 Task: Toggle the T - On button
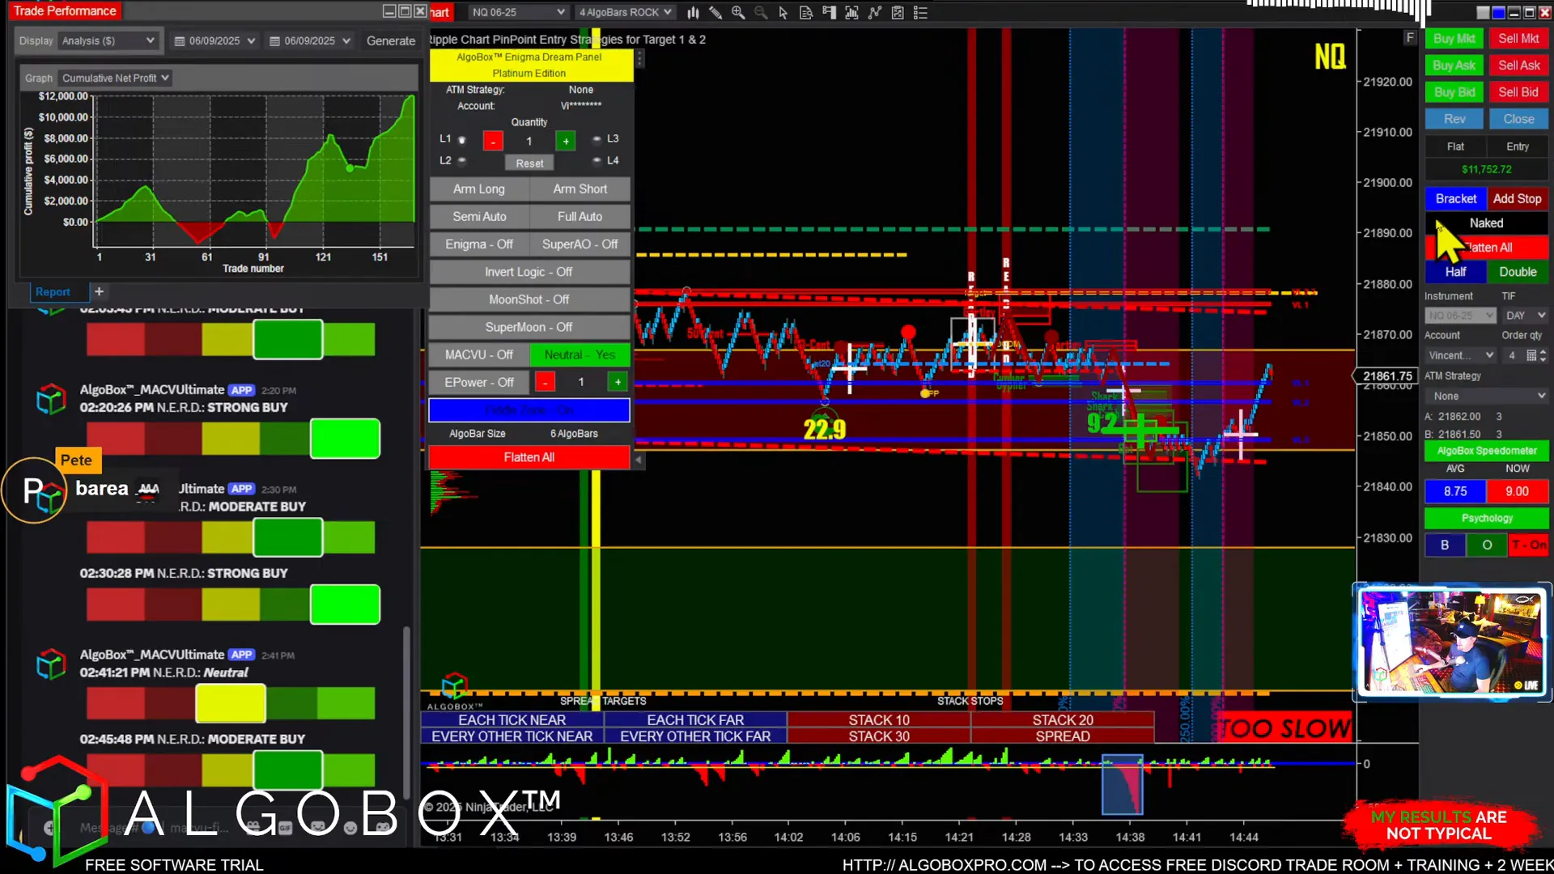coord(1528,545)
